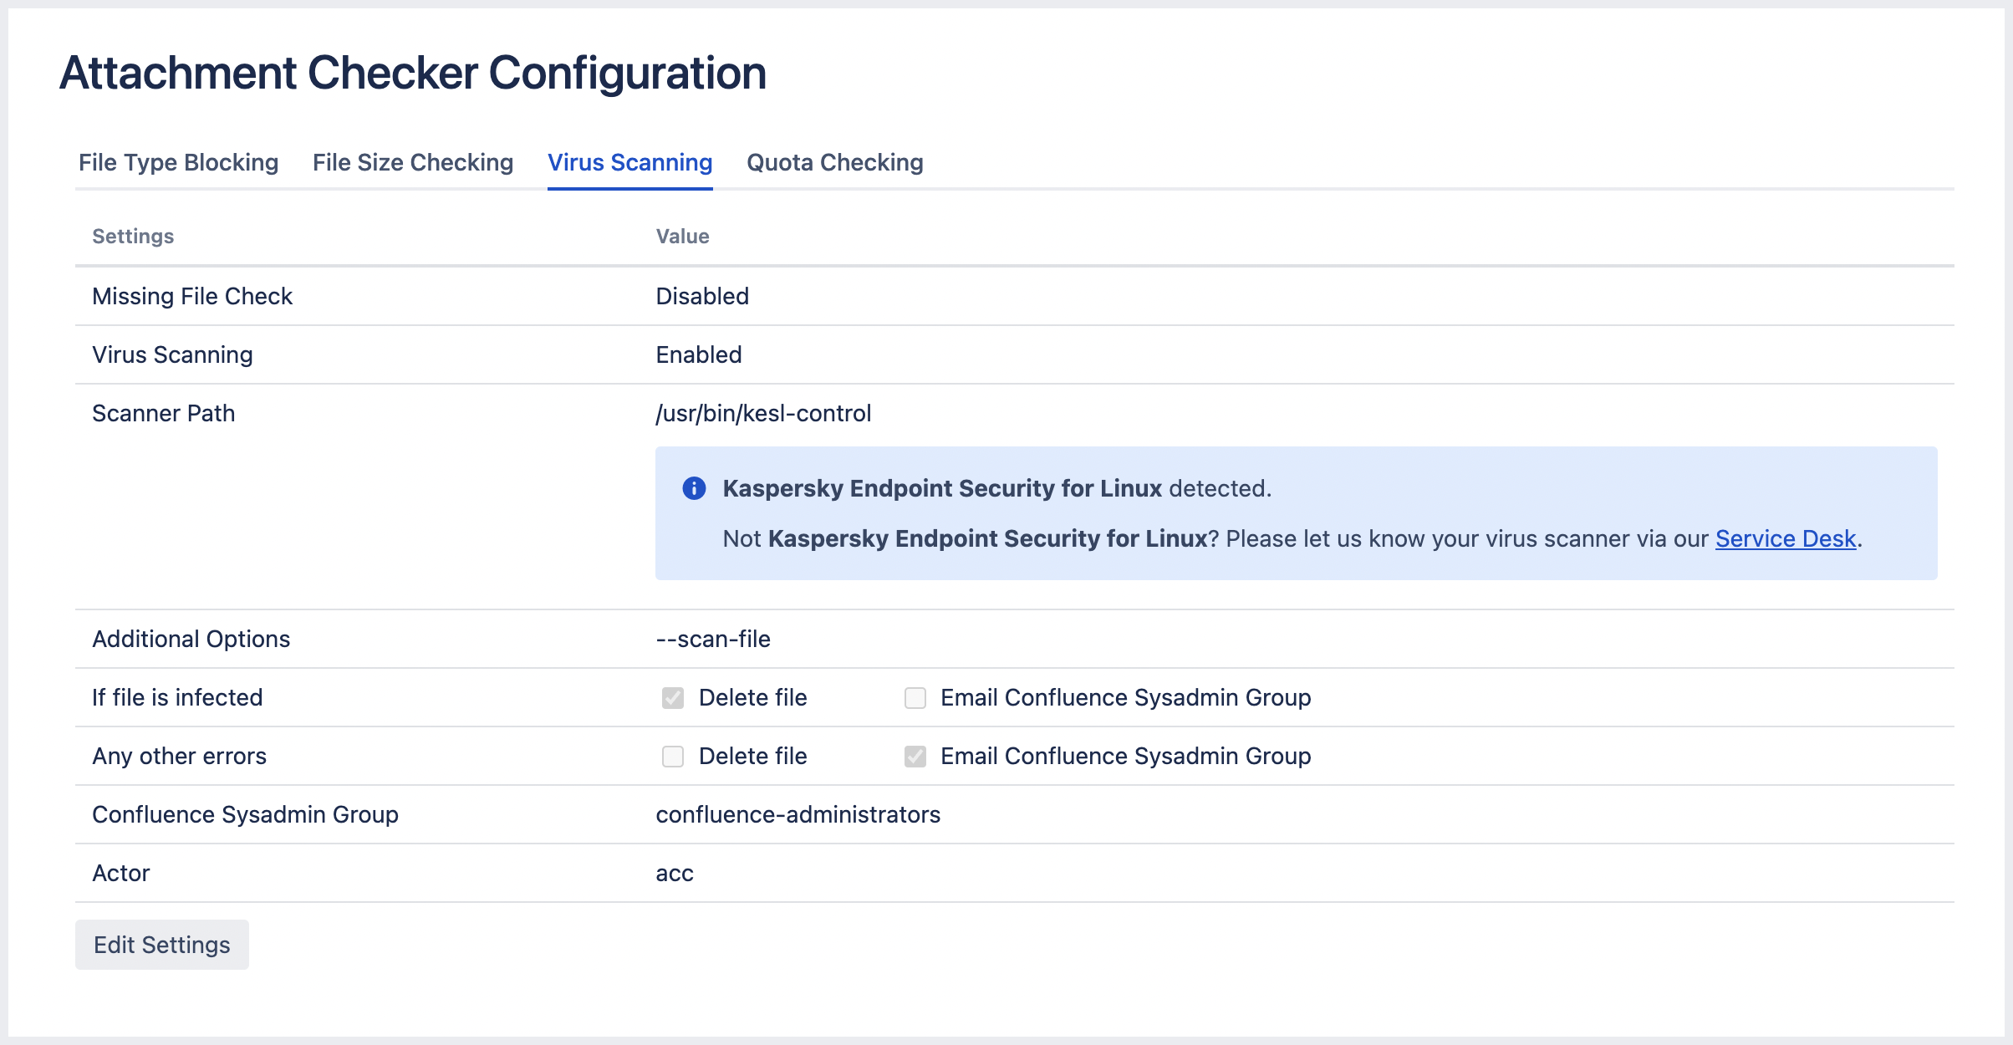Click the Virus Scanning Enabled value
Image resolution: width=2013 pixels, height=1045 pixels.
699,354
